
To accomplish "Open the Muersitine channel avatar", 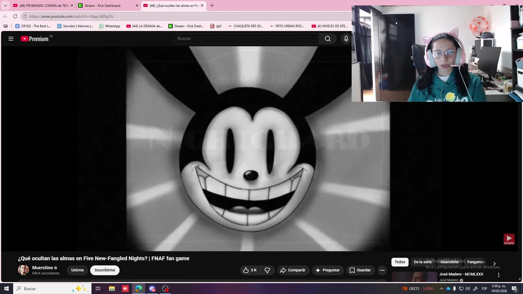I will pos(23,270).
